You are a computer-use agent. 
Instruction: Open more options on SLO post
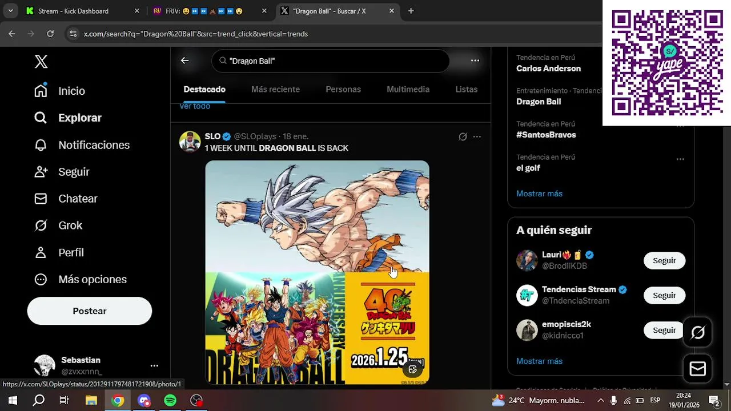[477, 136]
